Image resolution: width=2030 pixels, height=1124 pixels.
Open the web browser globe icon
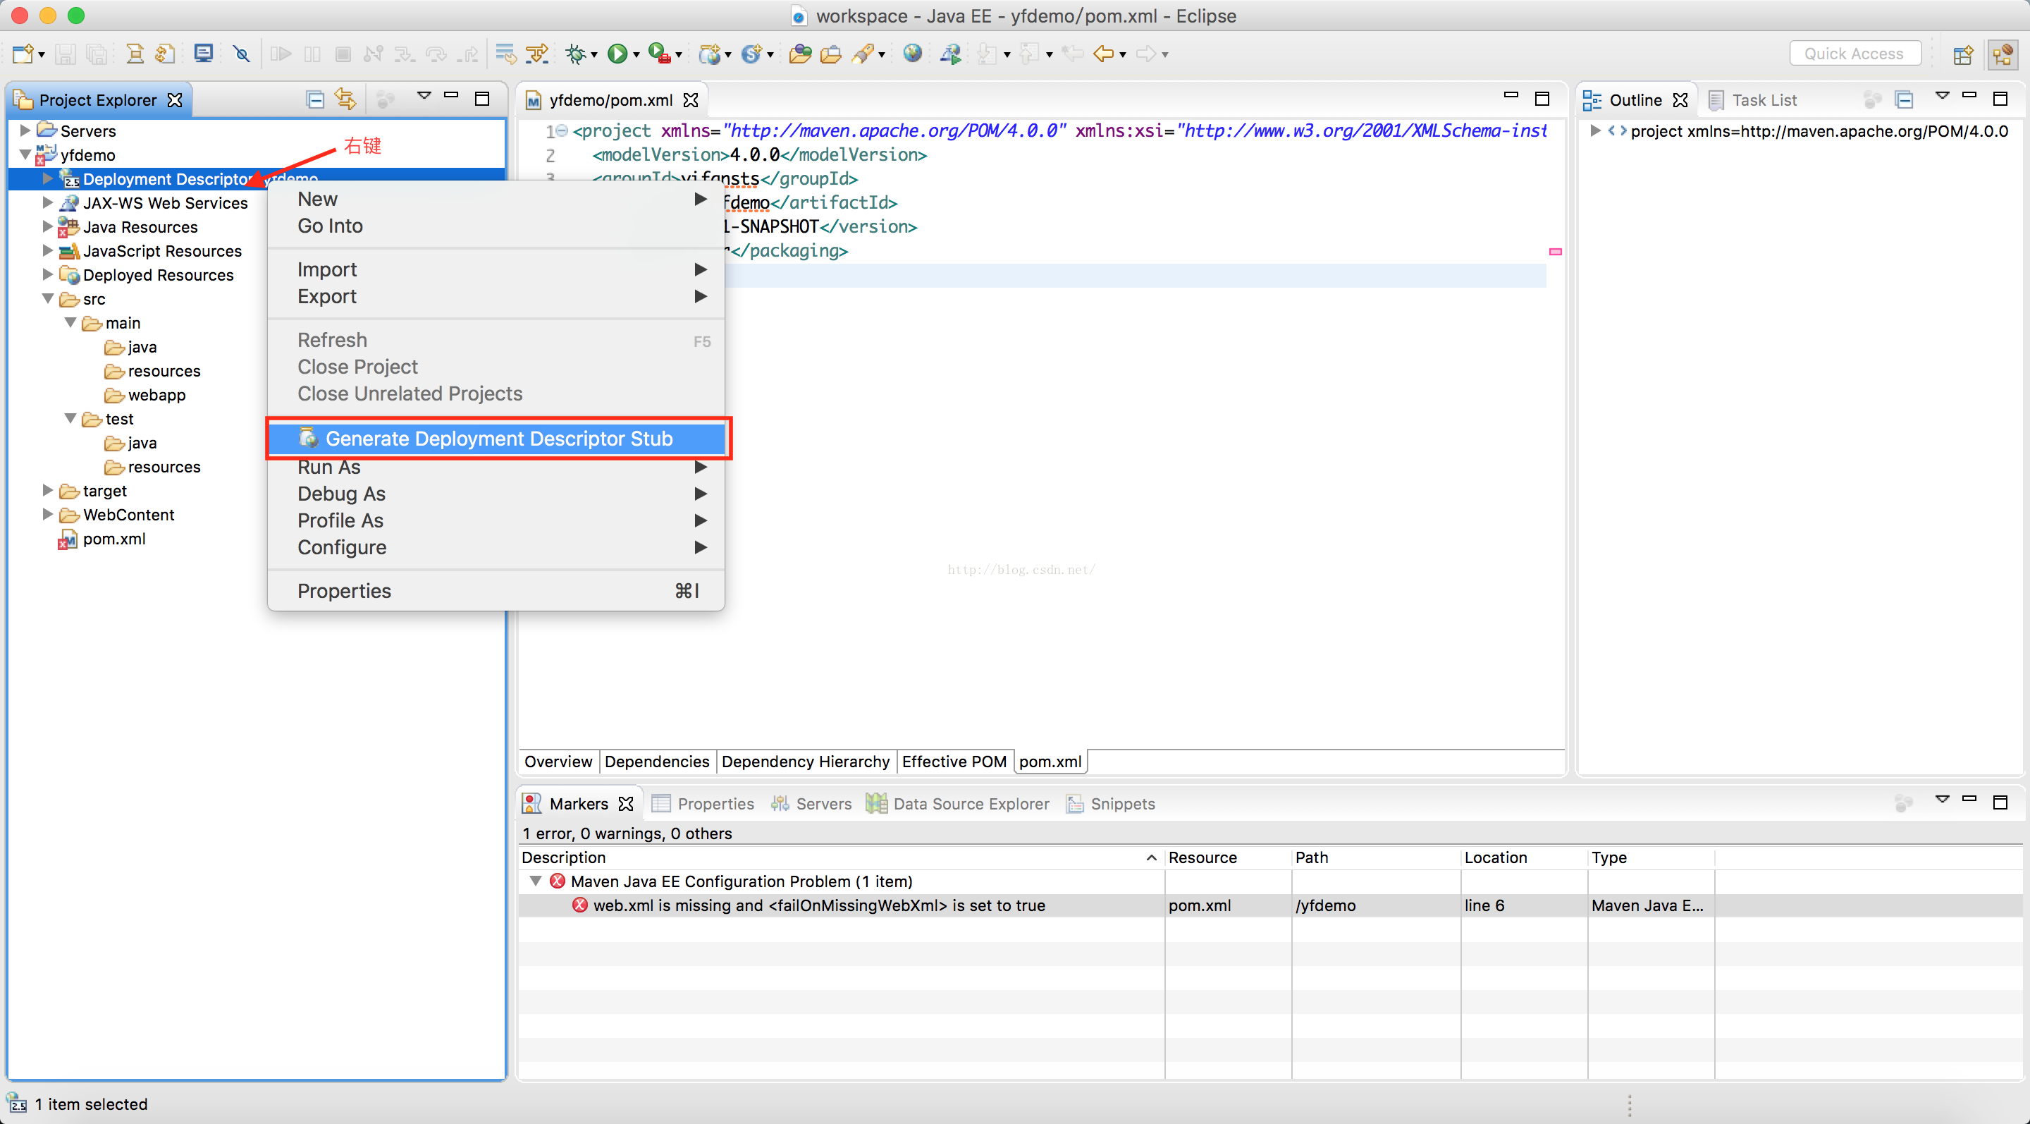point(912,54)
